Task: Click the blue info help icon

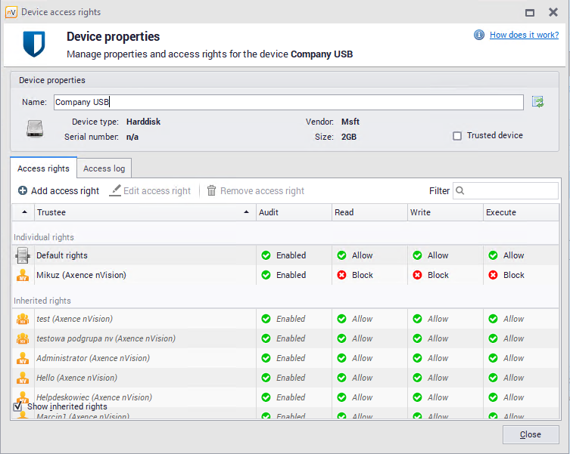Action: point(478,36)
